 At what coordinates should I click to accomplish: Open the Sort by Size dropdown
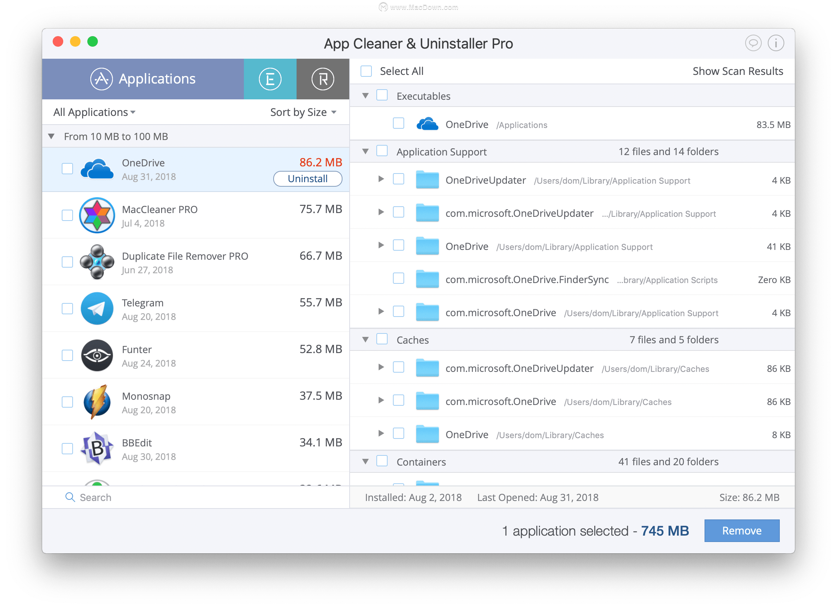point(303,112)
